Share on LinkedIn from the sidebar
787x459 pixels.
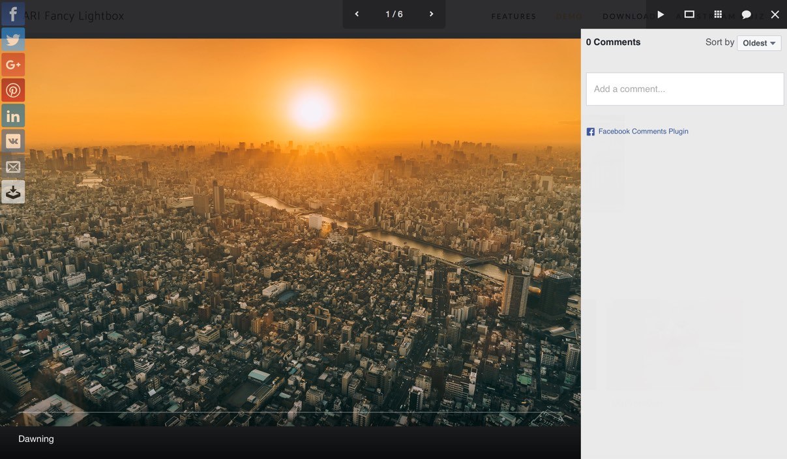coord(13,116)
